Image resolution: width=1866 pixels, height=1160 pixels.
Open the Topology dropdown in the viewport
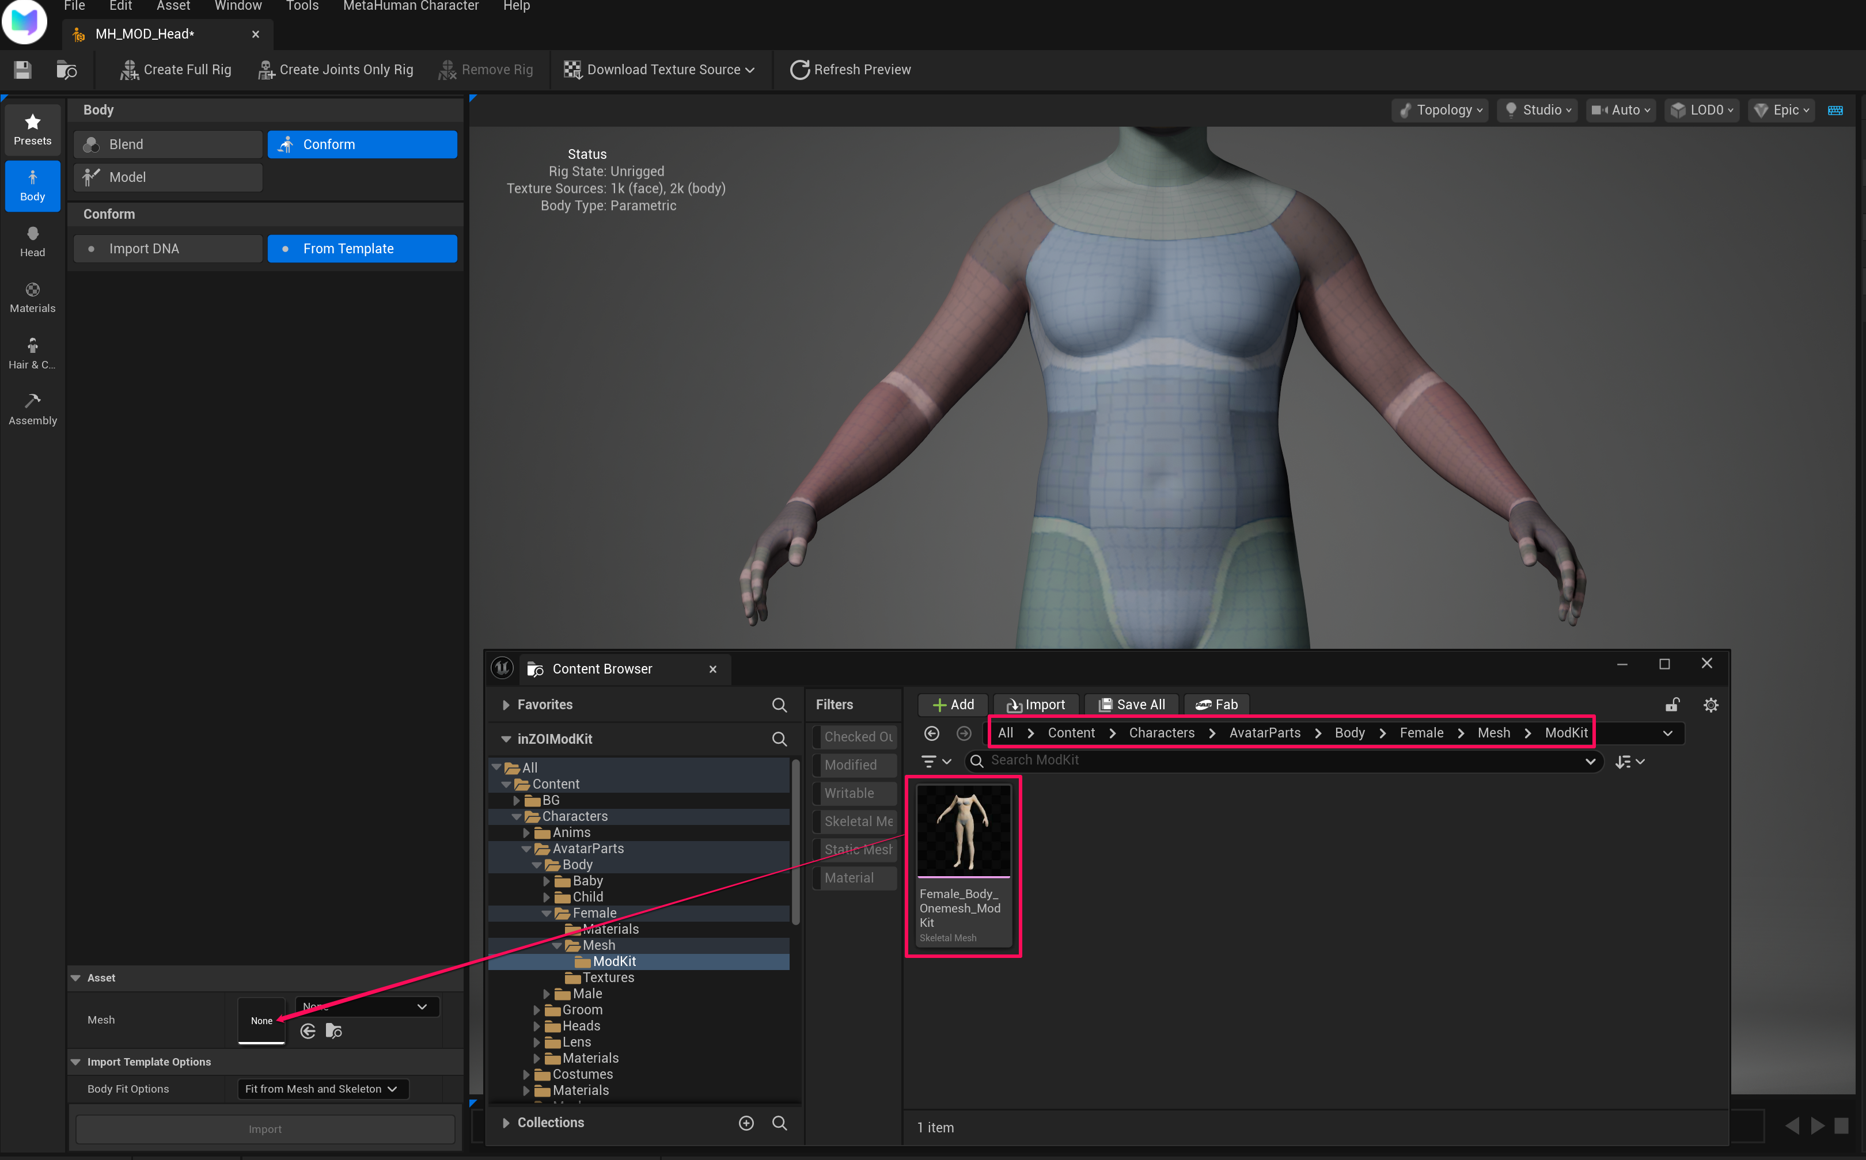click(x=1439, y=110)
